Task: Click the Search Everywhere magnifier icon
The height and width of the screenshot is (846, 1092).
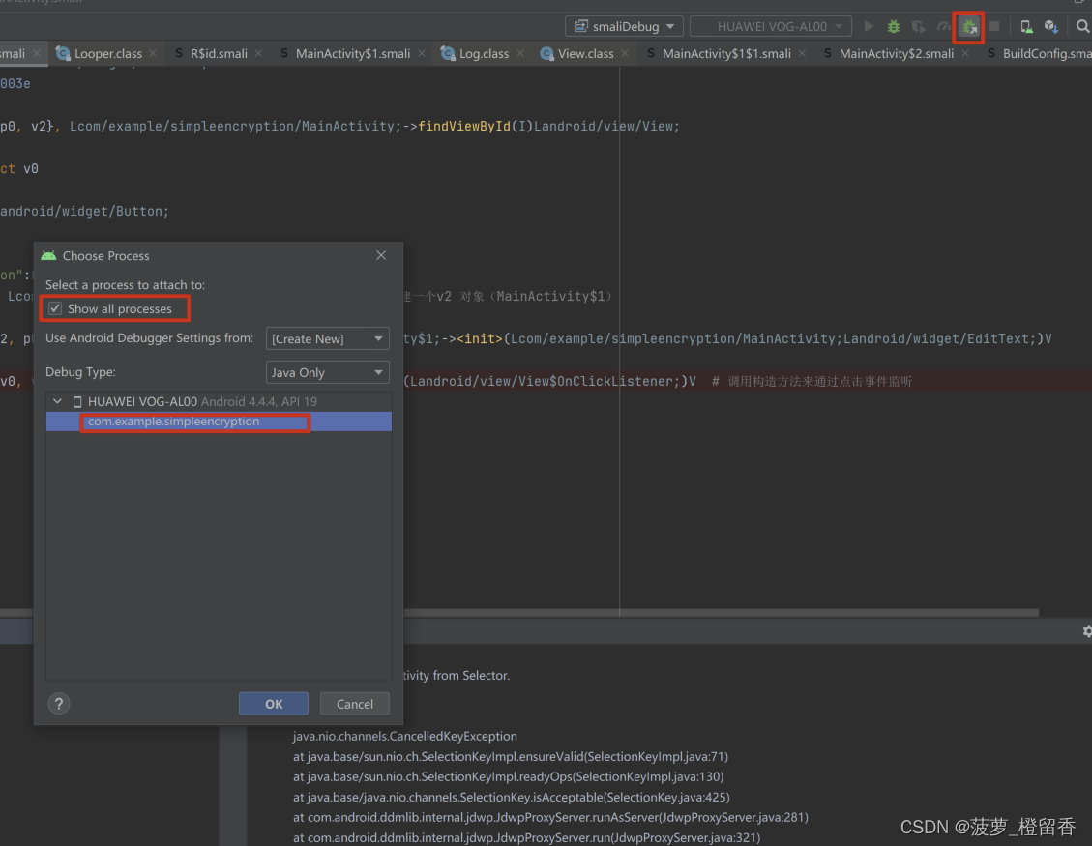Action: pos(1082,26)
